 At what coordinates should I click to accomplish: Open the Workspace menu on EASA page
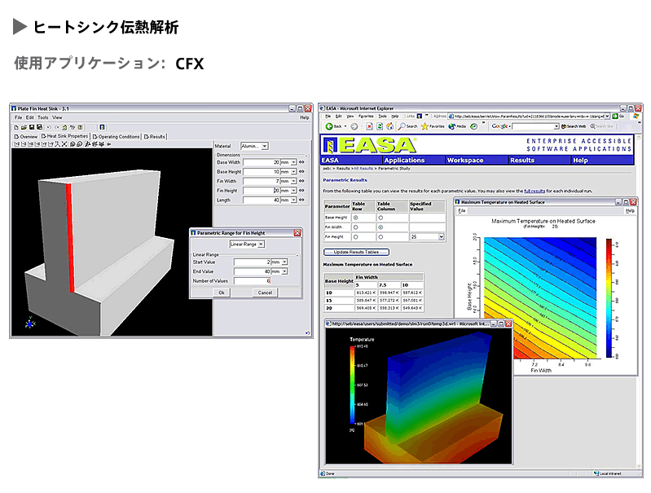click(465, 160)
